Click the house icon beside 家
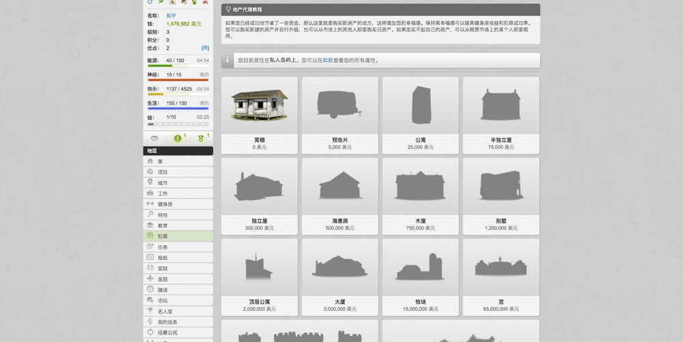The image size is (683, 342). (150, 161)
